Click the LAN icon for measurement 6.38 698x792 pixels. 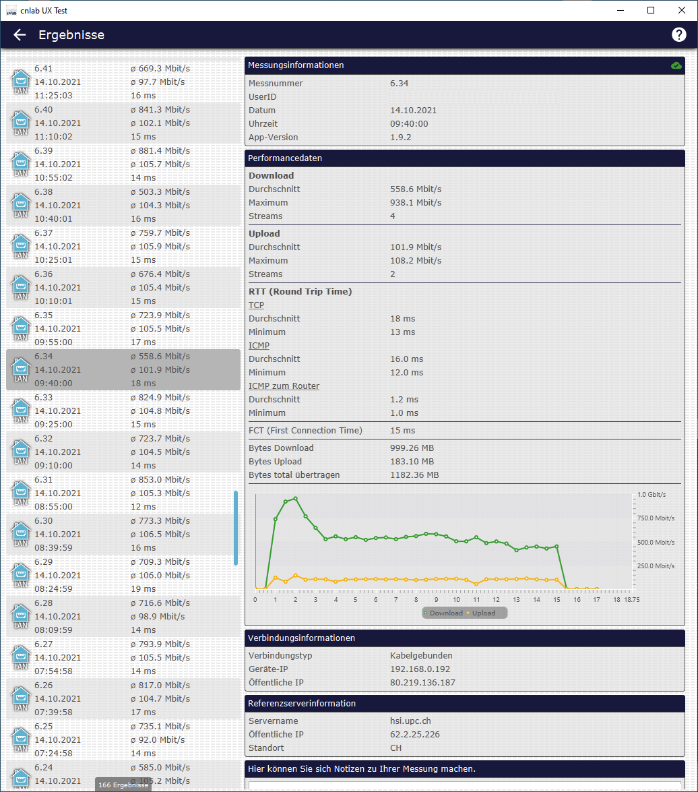pyautogui.click(x=21, y=206)
